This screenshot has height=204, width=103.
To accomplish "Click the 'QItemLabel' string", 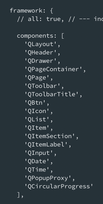I will coord(46,145).
